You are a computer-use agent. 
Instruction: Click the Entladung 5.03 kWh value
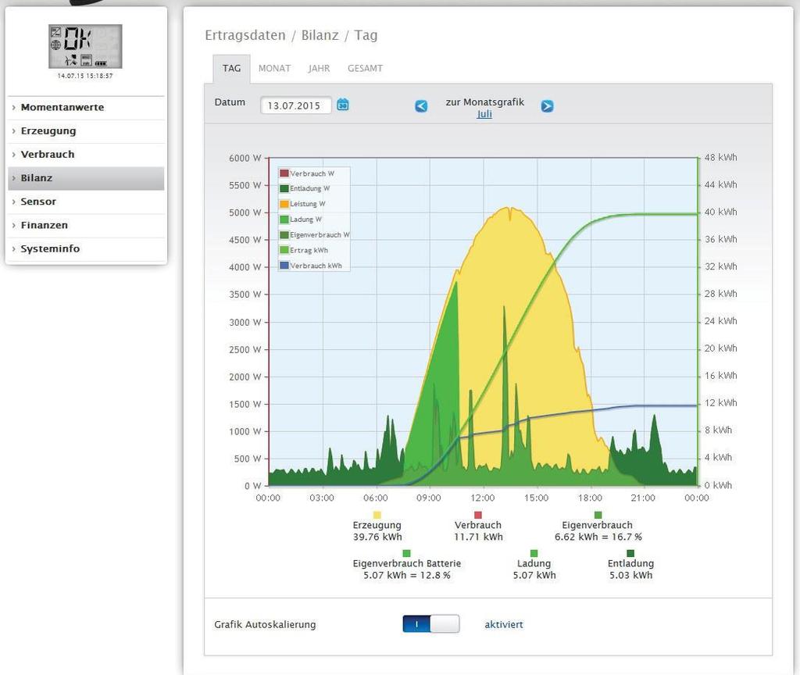tap(630, 575)
